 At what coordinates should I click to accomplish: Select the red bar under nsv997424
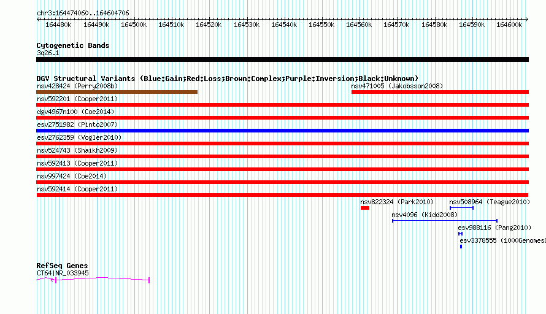(x=282, y=182)
